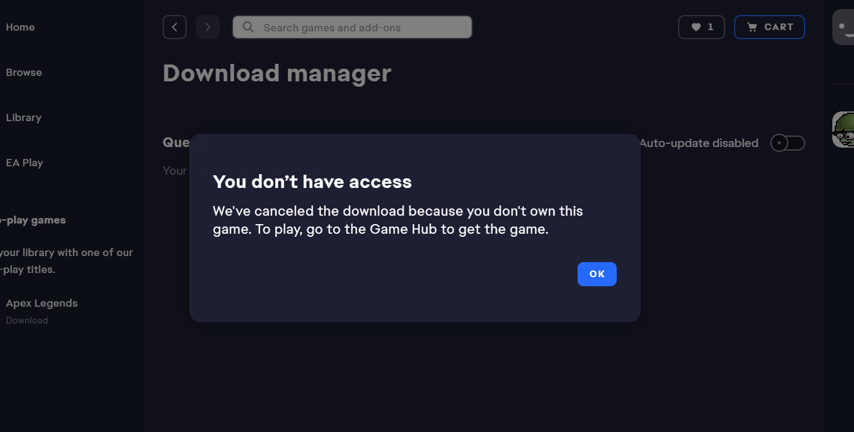Click the Auto-update disabled label

click(x=699, y=143)
